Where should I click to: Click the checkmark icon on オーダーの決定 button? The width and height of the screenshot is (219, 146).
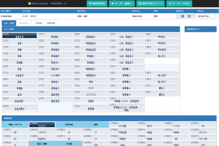pos(170,3)
